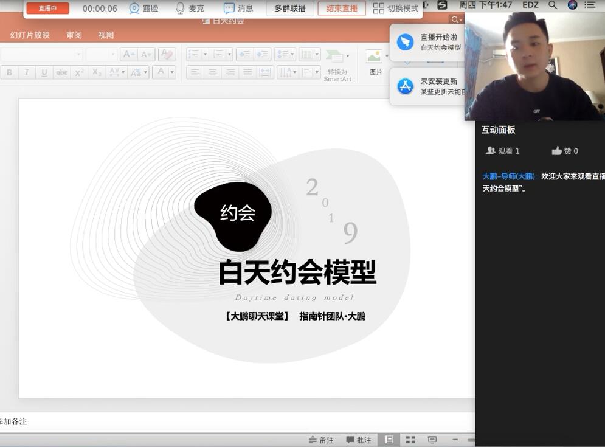The image size is (605, 447).
Task: Open 多群联播 multi-group broadcast panel
Action: [289, 9]
